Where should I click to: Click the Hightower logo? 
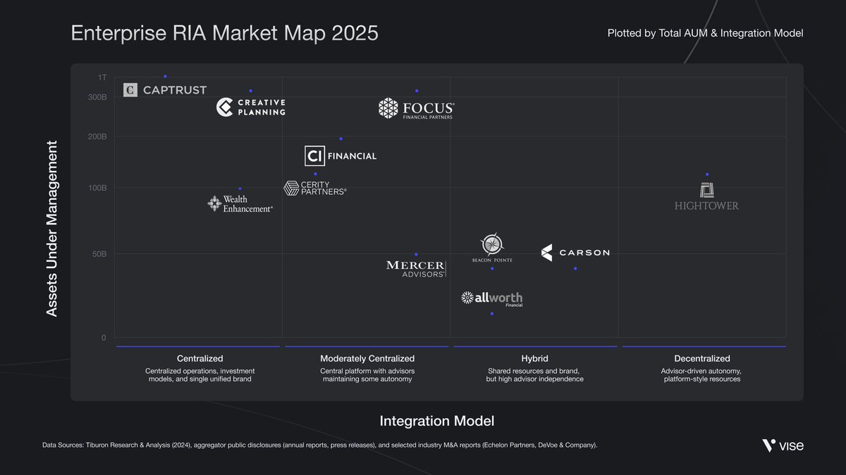pyautogui.click(x=706, y=196)
